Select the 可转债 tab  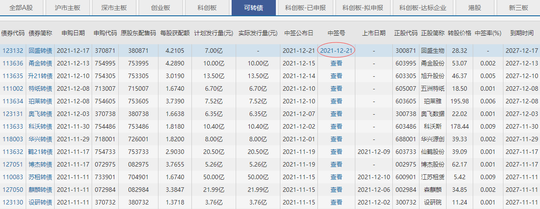[x=253, y=8]
